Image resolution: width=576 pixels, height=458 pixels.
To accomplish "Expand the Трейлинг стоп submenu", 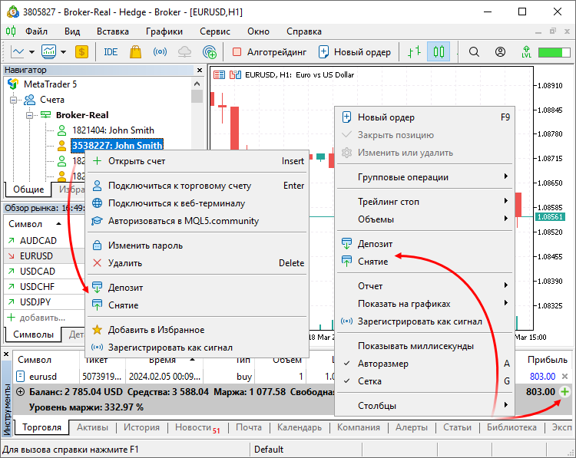I will pos(425,202).
